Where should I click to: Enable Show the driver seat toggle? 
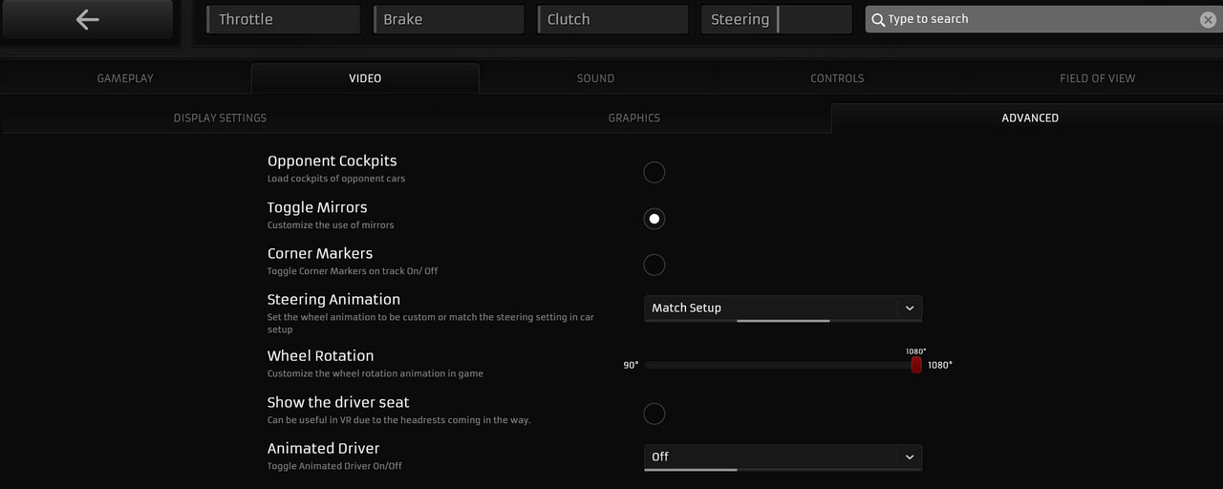tap(654, 414)
